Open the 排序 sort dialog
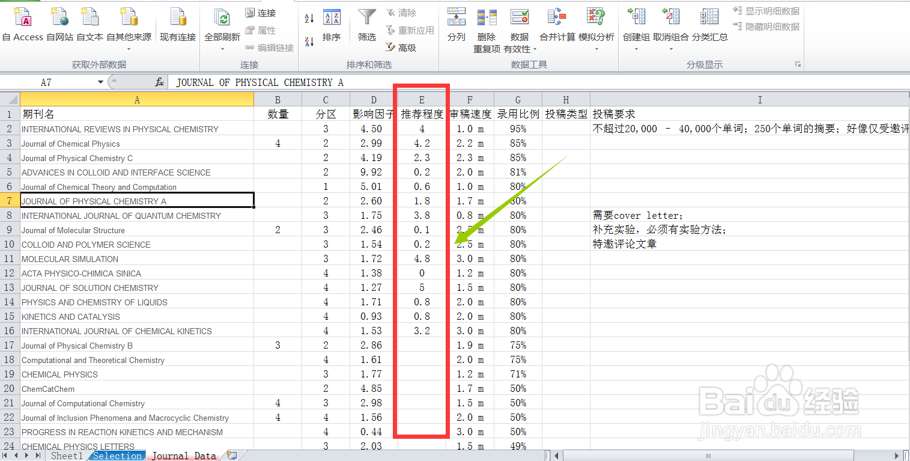Image resolution: width=910 pixels, height=461 pixels. point(332,25)
